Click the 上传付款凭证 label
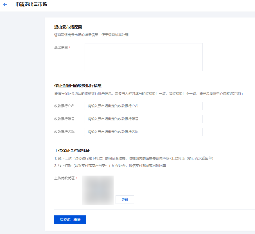This screenshot has width=255, height=234. (x=64, y=178)
